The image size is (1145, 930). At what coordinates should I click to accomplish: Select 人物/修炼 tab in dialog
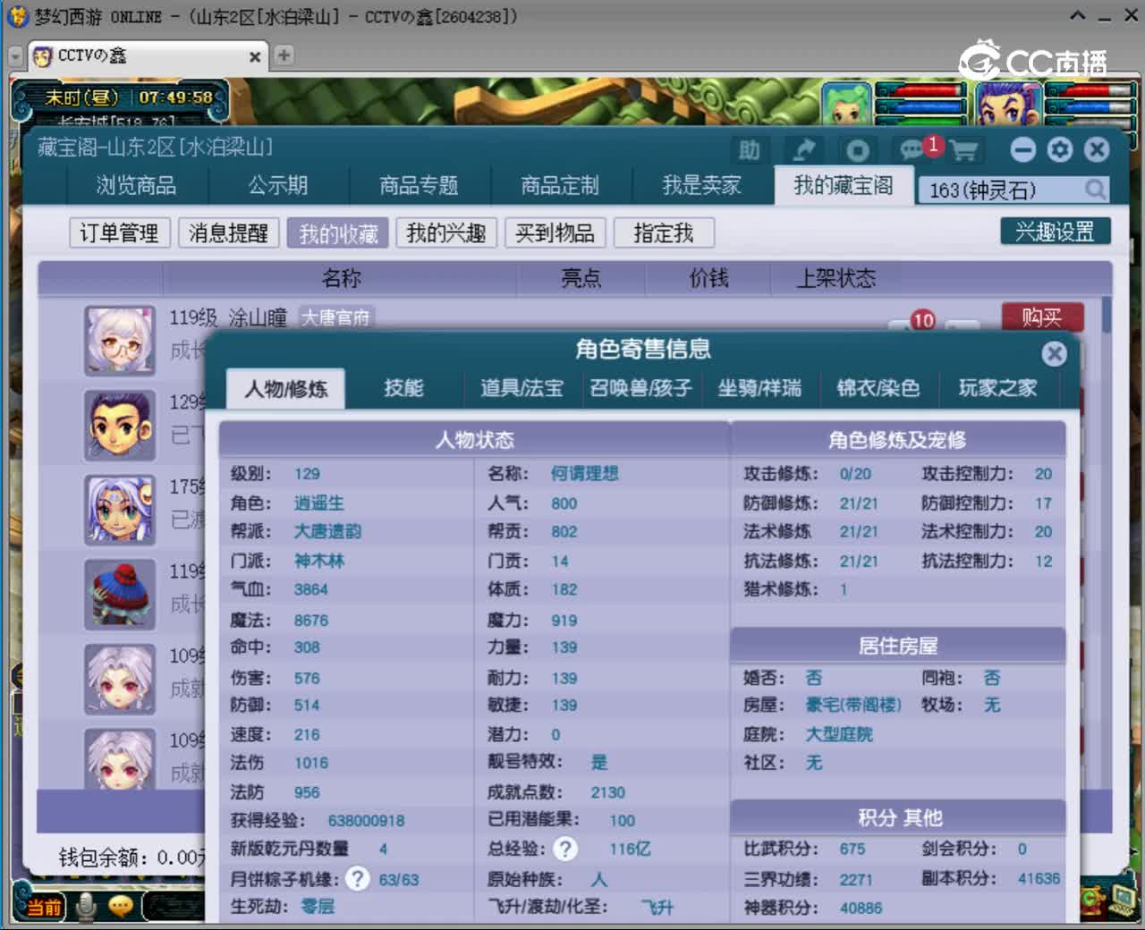pos(286,389)
